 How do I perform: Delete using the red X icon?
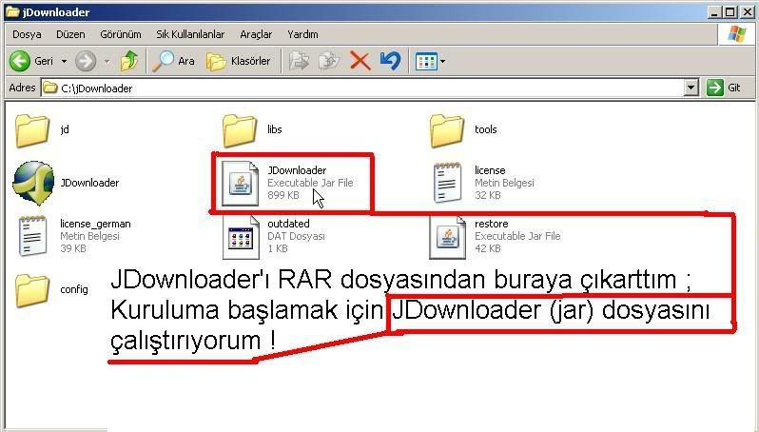point(360,61)
